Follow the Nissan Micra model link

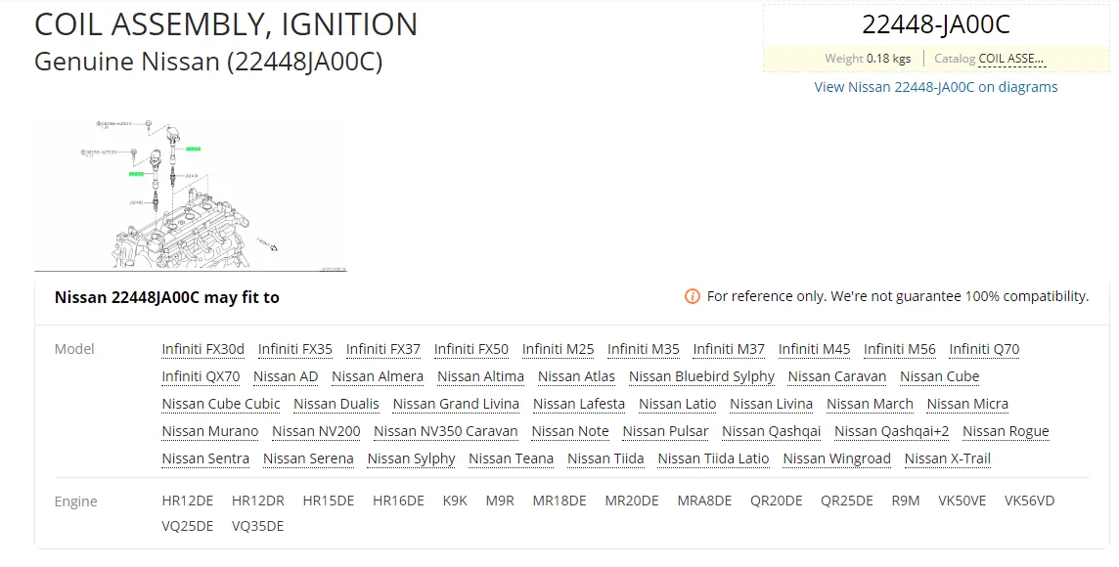pyautogui.click(x=967, y=405)
